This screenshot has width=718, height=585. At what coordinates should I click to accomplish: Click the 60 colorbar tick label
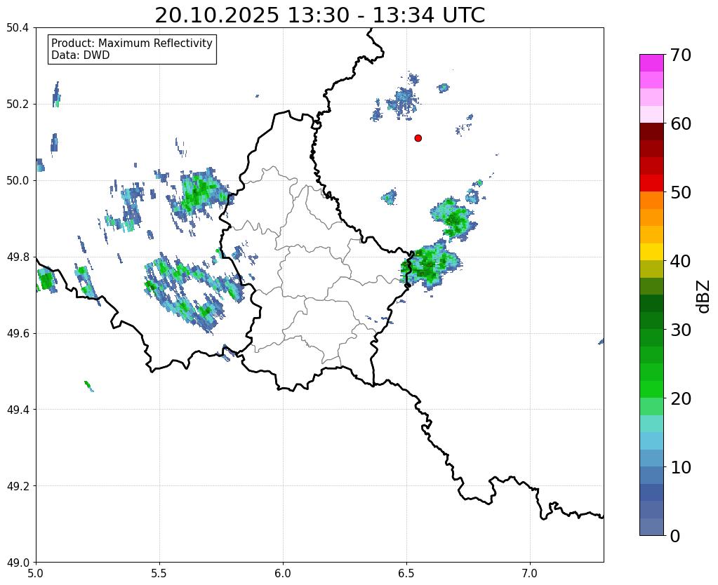click(680, 123)
